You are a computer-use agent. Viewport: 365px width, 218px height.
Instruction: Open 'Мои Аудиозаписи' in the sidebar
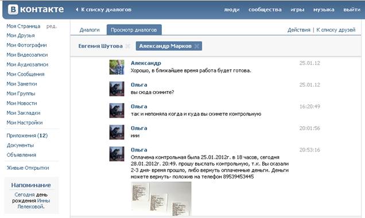tap(27, 64)
